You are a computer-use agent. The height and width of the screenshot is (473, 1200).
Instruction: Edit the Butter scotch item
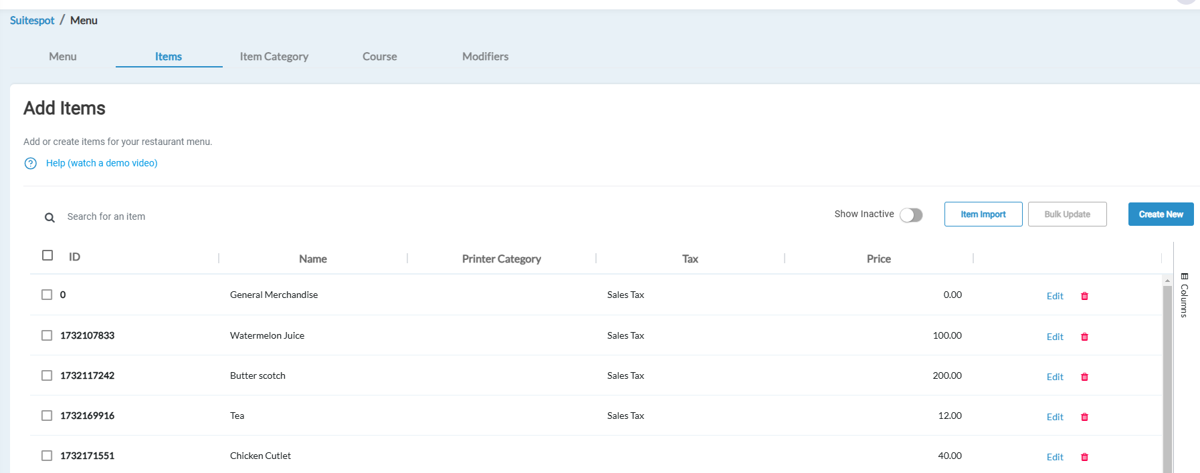tap(1054, 377)
